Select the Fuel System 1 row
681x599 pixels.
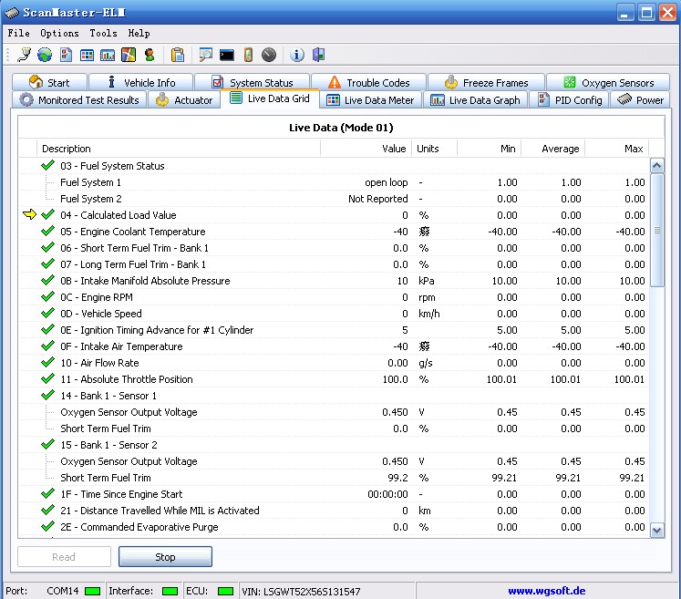click(x=334, y=182)
